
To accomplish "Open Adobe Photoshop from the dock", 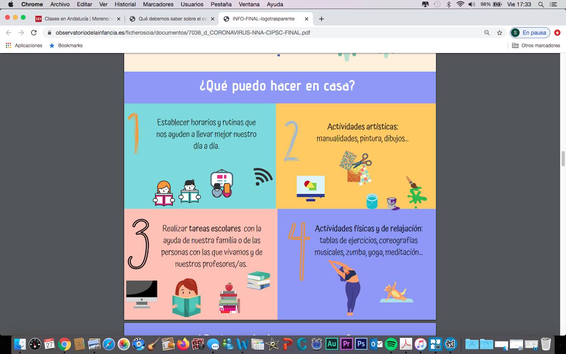I will 361,344.
